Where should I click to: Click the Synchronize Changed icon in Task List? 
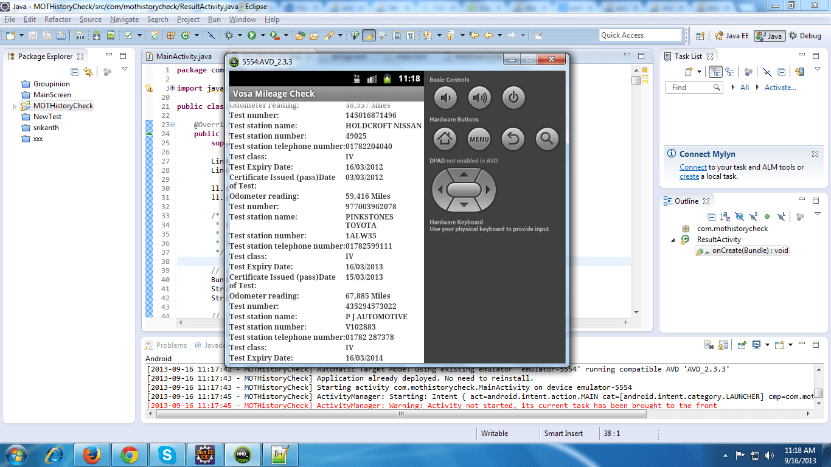(x=800, y=72)
